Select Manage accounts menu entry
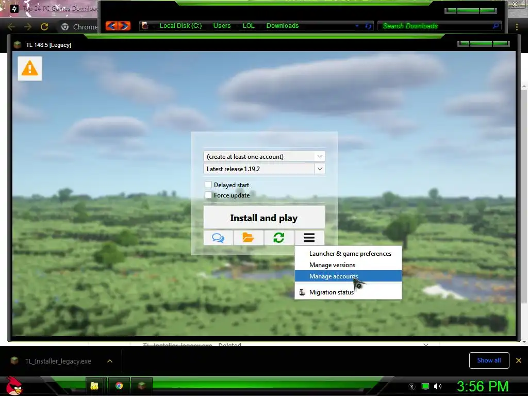 [x=348, y=276]
